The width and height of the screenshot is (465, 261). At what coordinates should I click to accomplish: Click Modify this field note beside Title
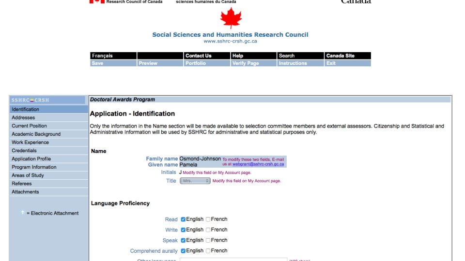[x=247, y=181]
